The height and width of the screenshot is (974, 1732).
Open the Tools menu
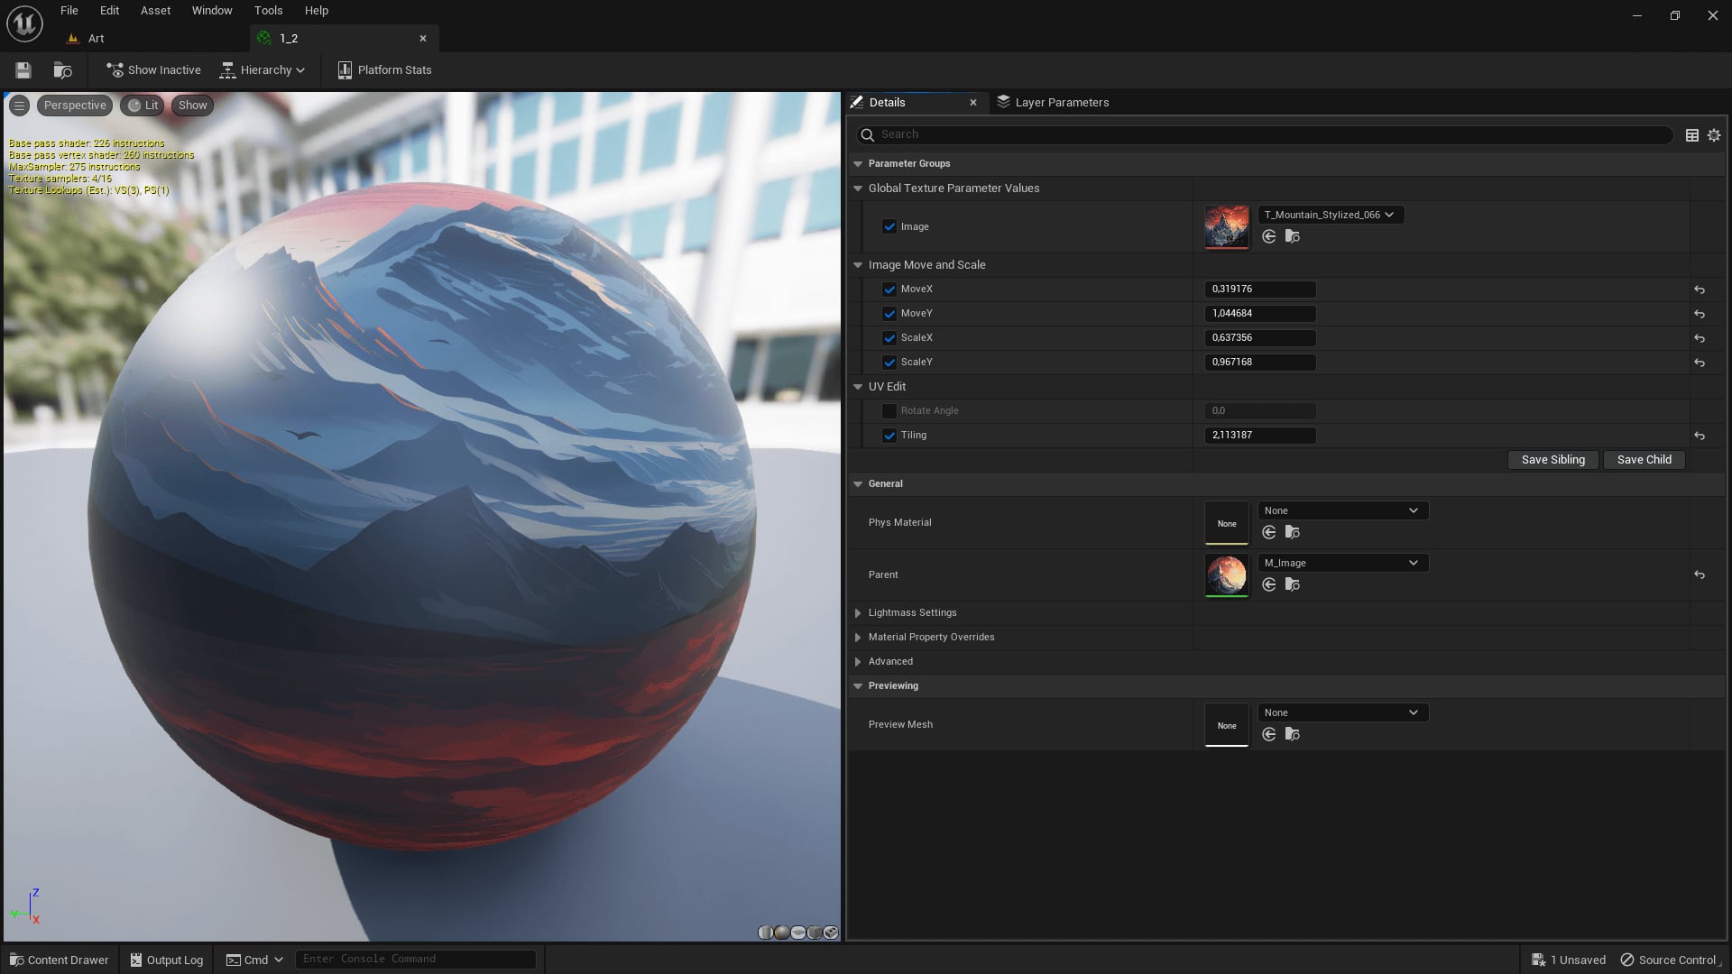pyautogui.click(x=268, y=11)
